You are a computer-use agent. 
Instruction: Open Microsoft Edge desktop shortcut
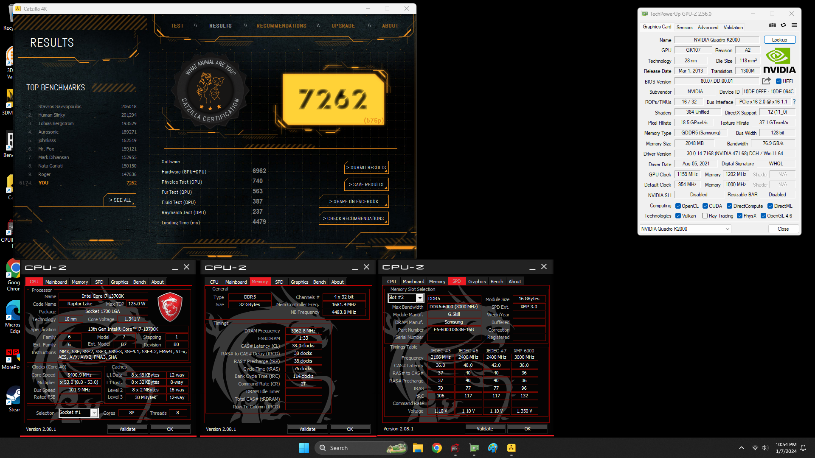point(13,317)
